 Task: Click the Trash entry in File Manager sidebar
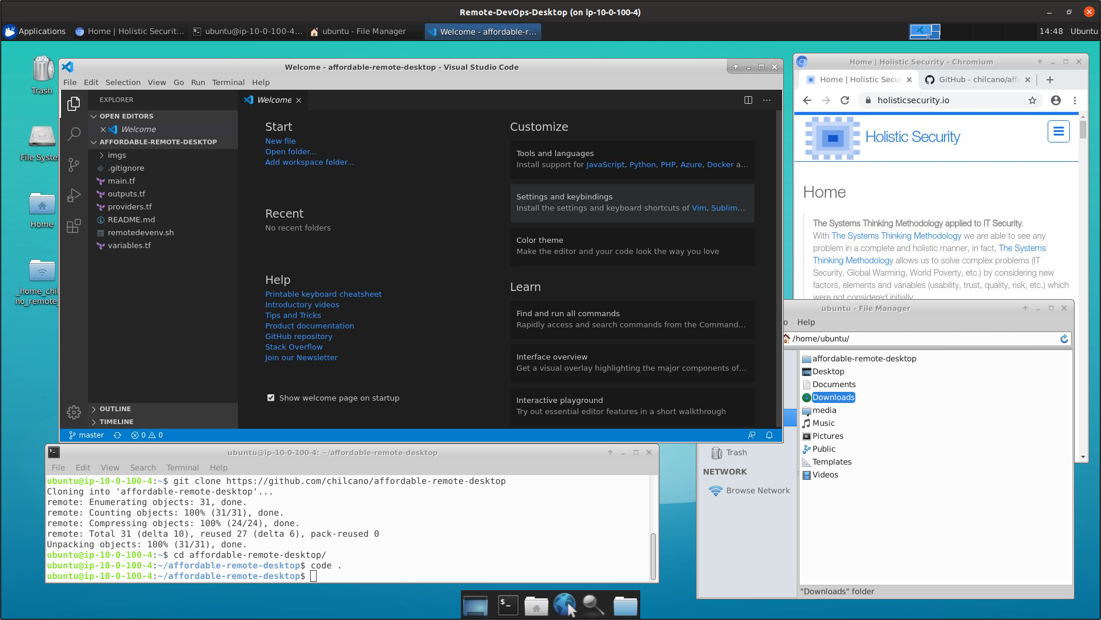point(729,453)
